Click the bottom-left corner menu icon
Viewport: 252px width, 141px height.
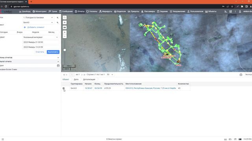click(x=3, y=139)
